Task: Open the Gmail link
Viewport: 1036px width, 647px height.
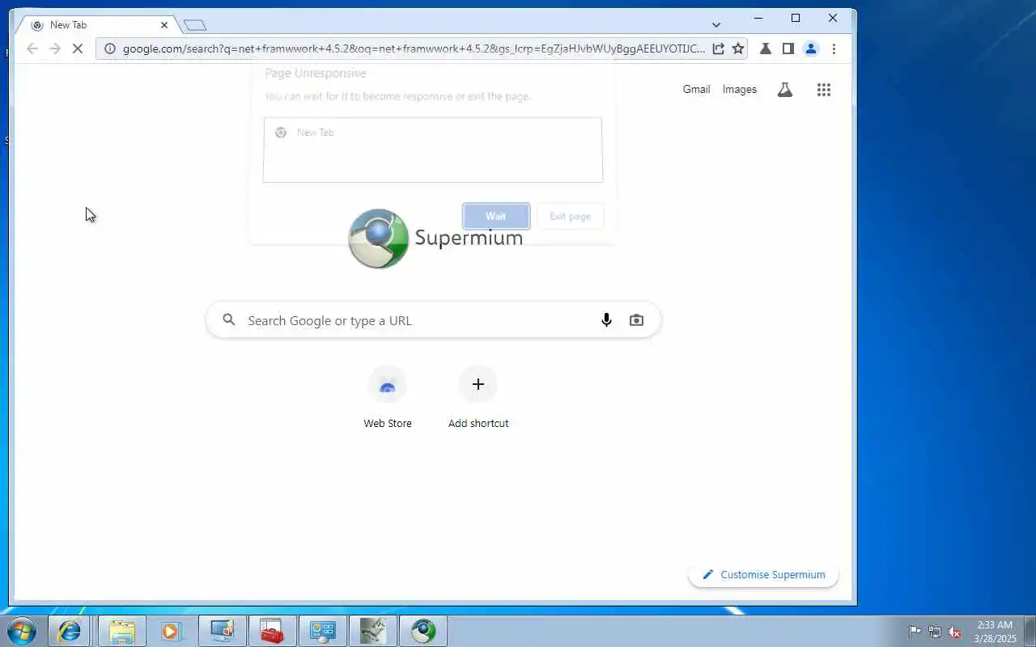Action: pyautogui.click(x=696, y=90)
